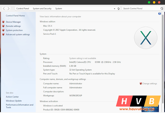Click the green window button
Viewport: 165px width, 113px height.
click(149, 2)
